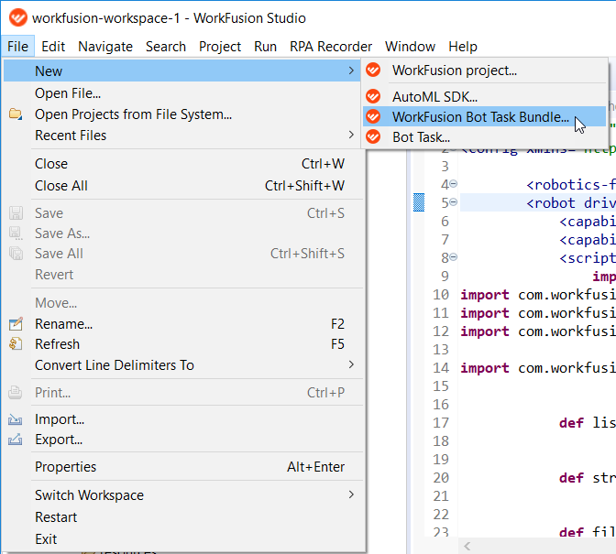Select Exit in File menu
The height and width of the screenshot is (554, 616).
(182, 539)
